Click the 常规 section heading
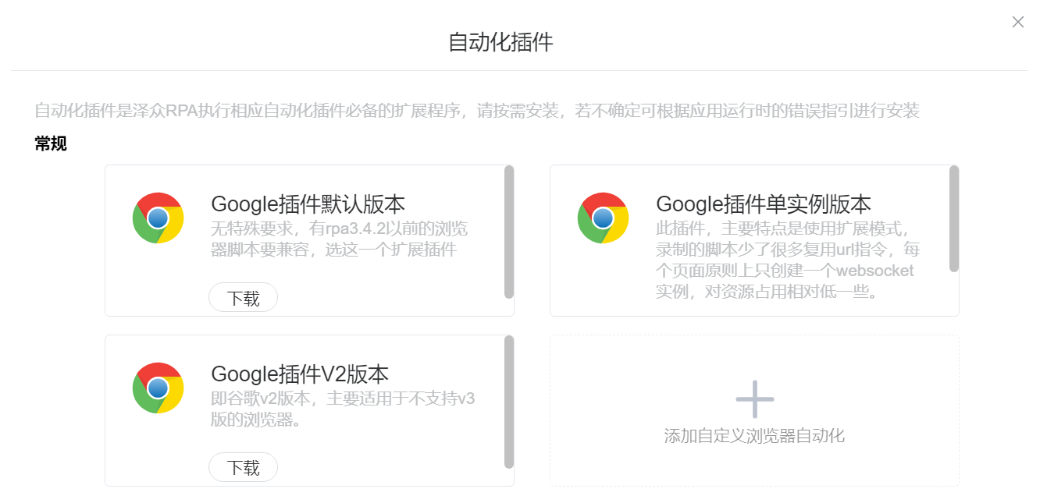This screenshot has height=503, width=1040. point(51,143)
